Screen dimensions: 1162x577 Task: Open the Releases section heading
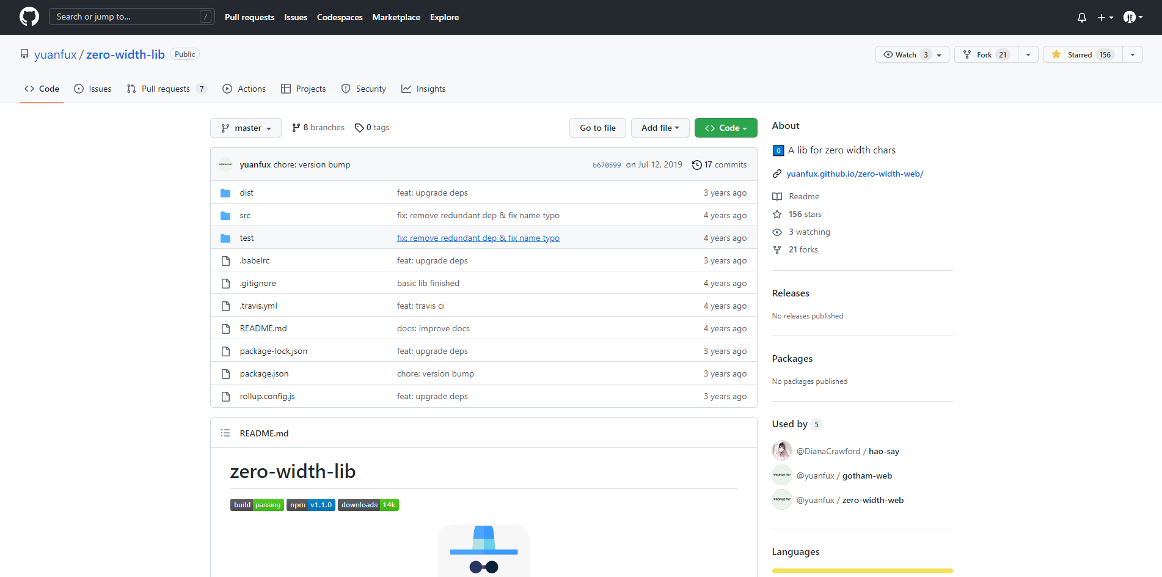point(791,293)
